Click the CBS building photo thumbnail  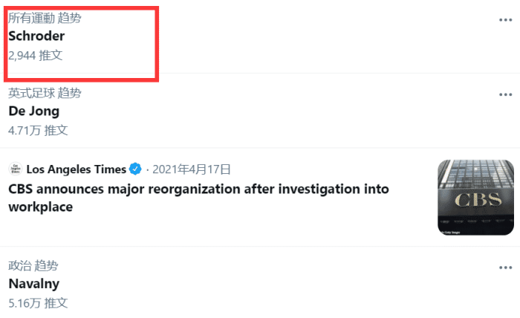coord(474,197)
